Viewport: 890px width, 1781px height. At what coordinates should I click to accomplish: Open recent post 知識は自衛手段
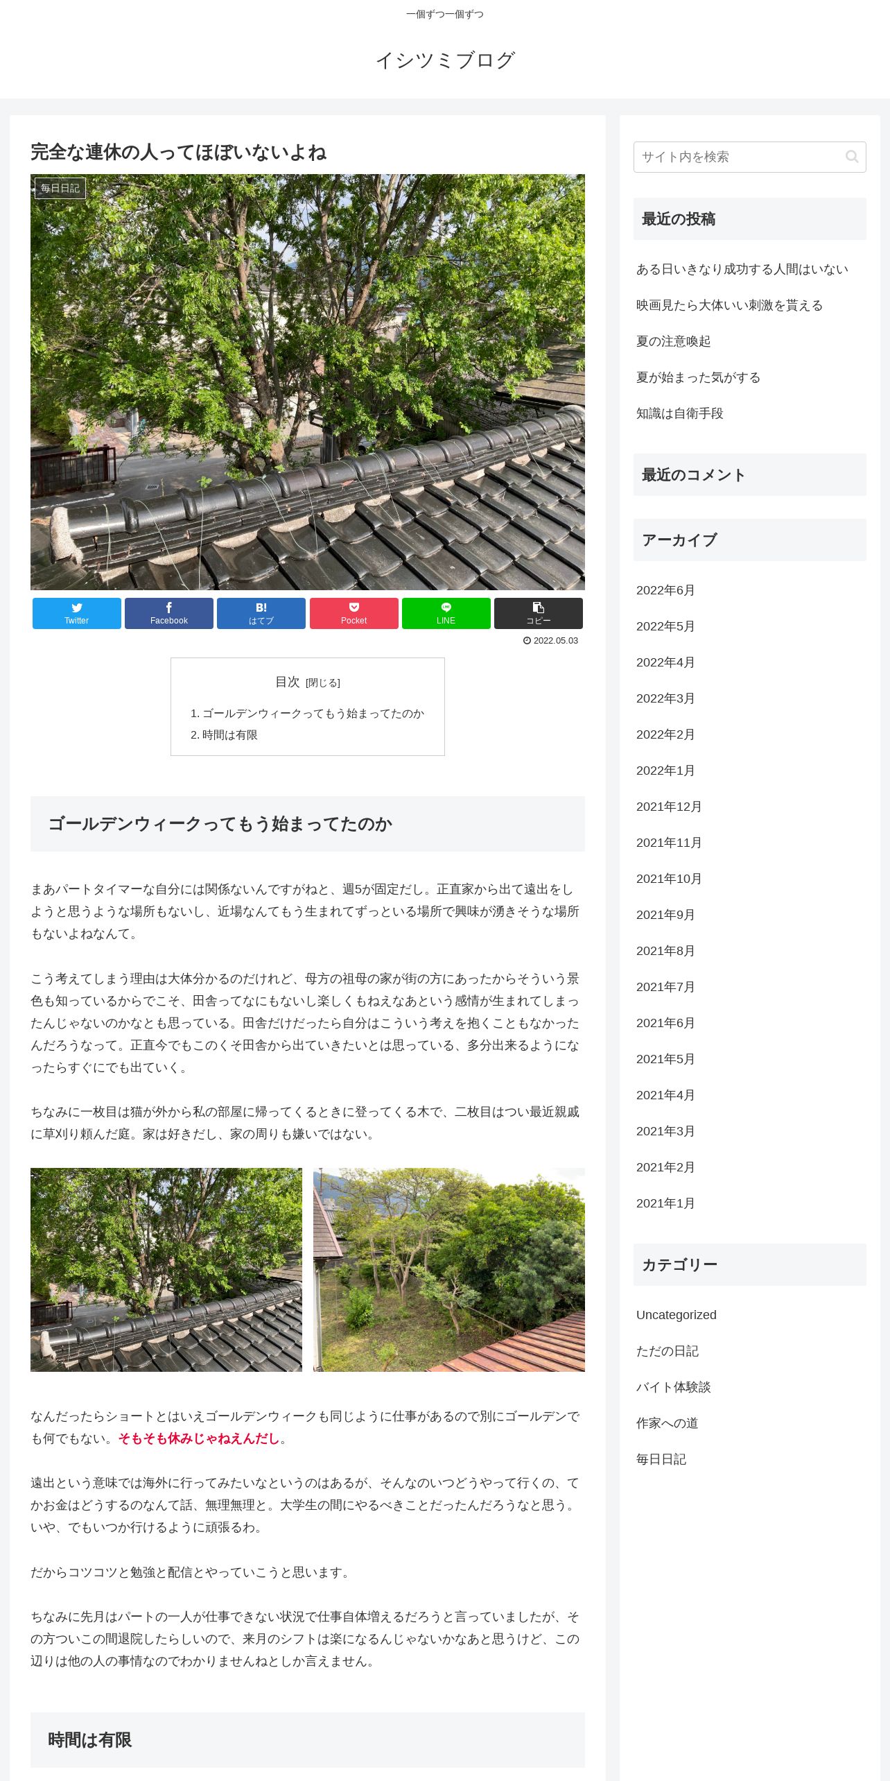[680, 413]
